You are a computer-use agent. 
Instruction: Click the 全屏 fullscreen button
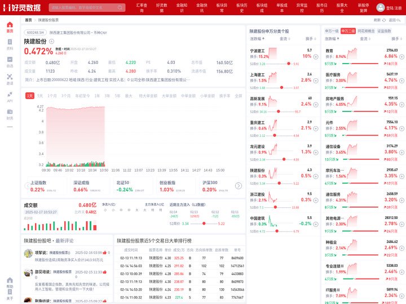pos(238,96)
